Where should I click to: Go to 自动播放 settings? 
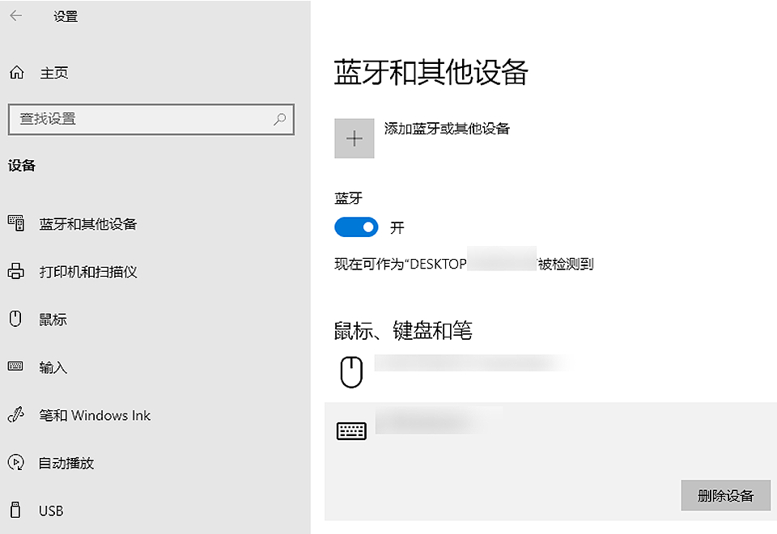point(66,464)
